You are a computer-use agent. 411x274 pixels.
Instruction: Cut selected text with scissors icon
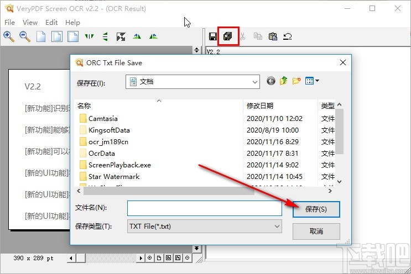[243, 36]
